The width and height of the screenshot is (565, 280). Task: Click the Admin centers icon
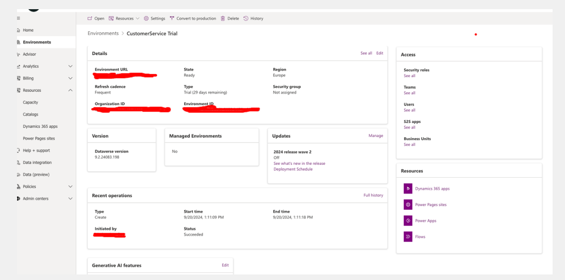tap(18, 199)
